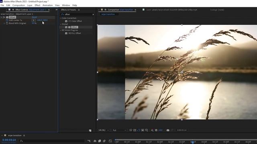Select the Offset effect under Distort

click(x=75, y=27)
